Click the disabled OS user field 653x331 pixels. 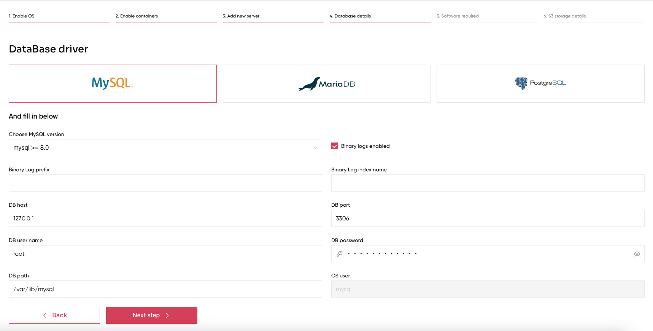(488, 289)
